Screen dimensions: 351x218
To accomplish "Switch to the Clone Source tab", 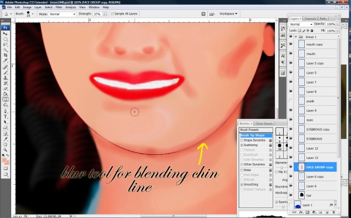I will (x=264, y=123).
